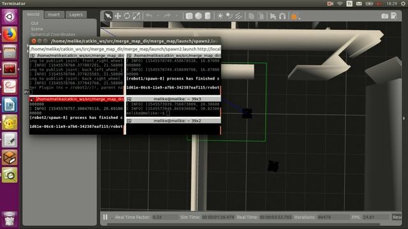Pause the Gazebo simulation
This screenshot has height=229, width=408.
105,217
